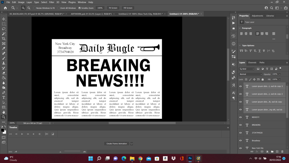Screen dimensions: 289x163
Task: Click the zoom in magnifier icon
Action: click(23, 8)
